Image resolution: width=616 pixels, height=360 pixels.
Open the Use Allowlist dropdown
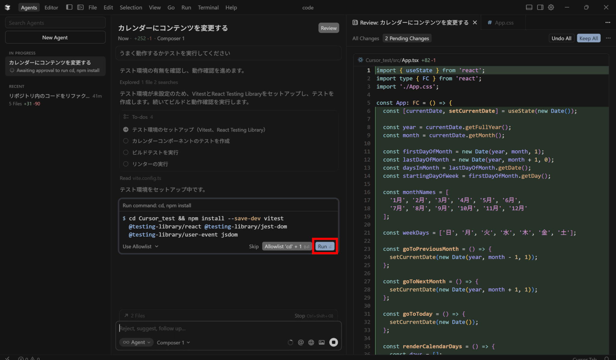tap(140, 246)
